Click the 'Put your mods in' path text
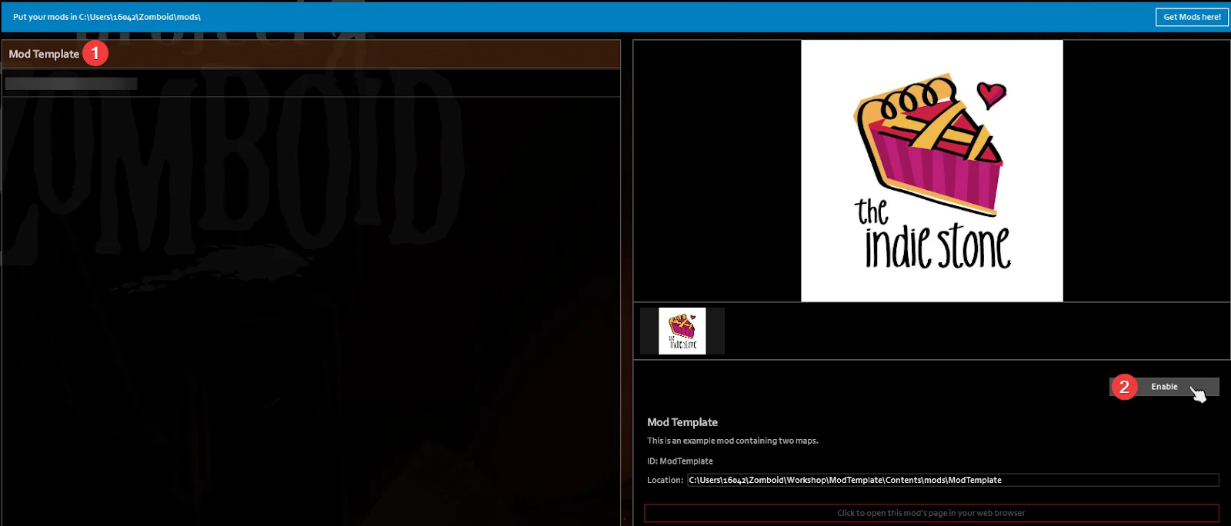 click(x=107, y=17)
